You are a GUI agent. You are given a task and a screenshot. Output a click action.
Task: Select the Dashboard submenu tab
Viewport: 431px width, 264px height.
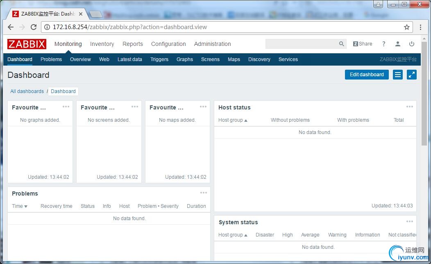pyautogui.click(x=20, y=59)
